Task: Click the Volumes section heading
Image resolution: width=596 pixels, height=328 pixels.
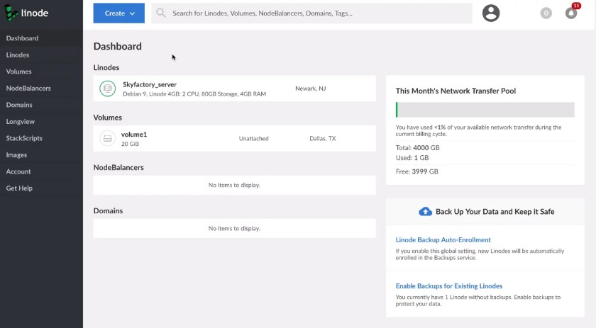Action: click(108, 118)
